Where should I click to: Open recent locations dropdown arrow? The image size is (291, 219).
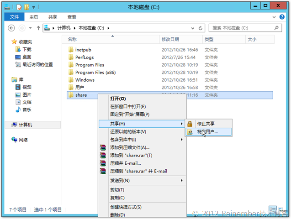pyautogui.click(x=30, y=28)
